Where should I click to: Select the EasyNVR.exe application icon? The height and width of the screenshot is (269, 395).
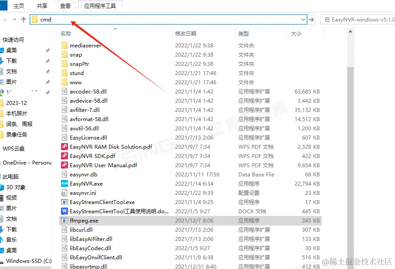(65, 183)
